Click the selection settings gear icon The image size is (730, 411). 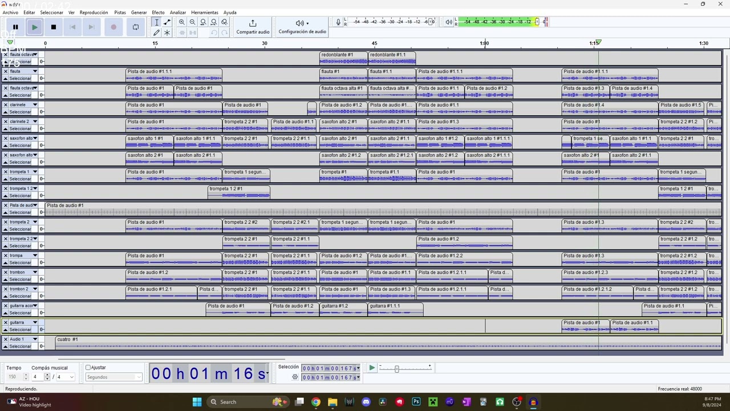tap(295, 377)
